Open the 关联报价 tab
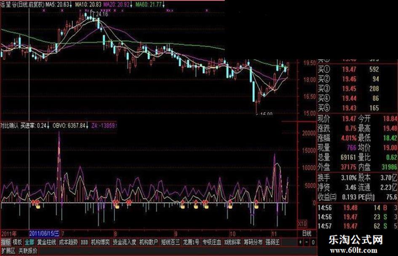 (x=27, y=251)
